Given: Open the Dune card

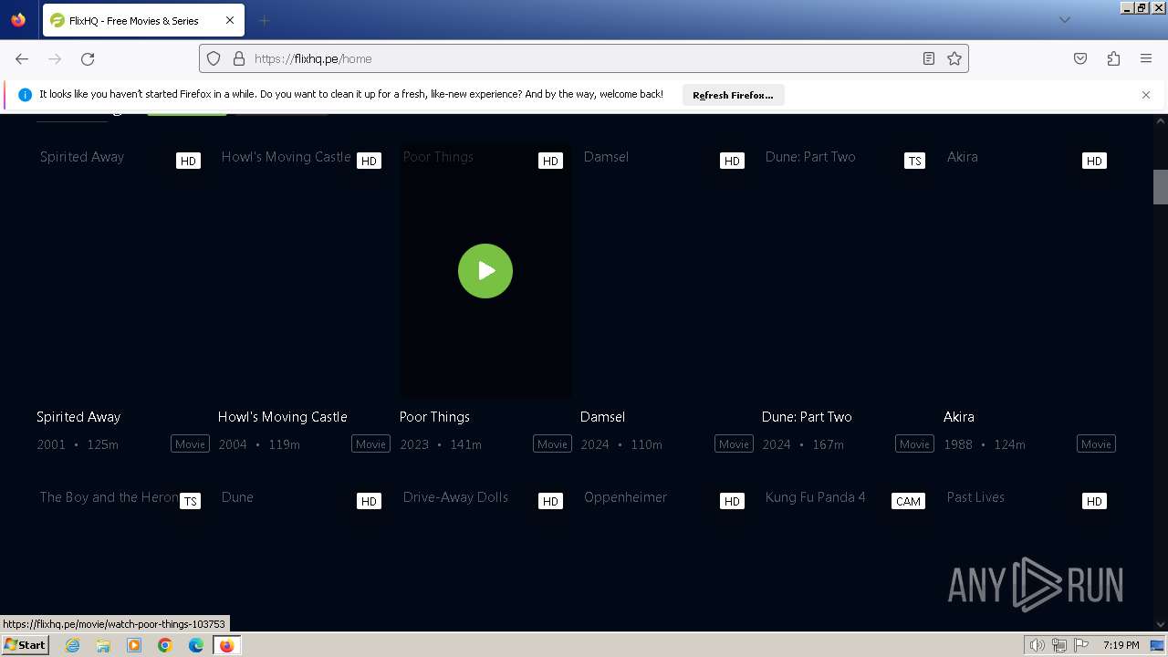Looking at the screenshot, I should [x=304, y=557].
